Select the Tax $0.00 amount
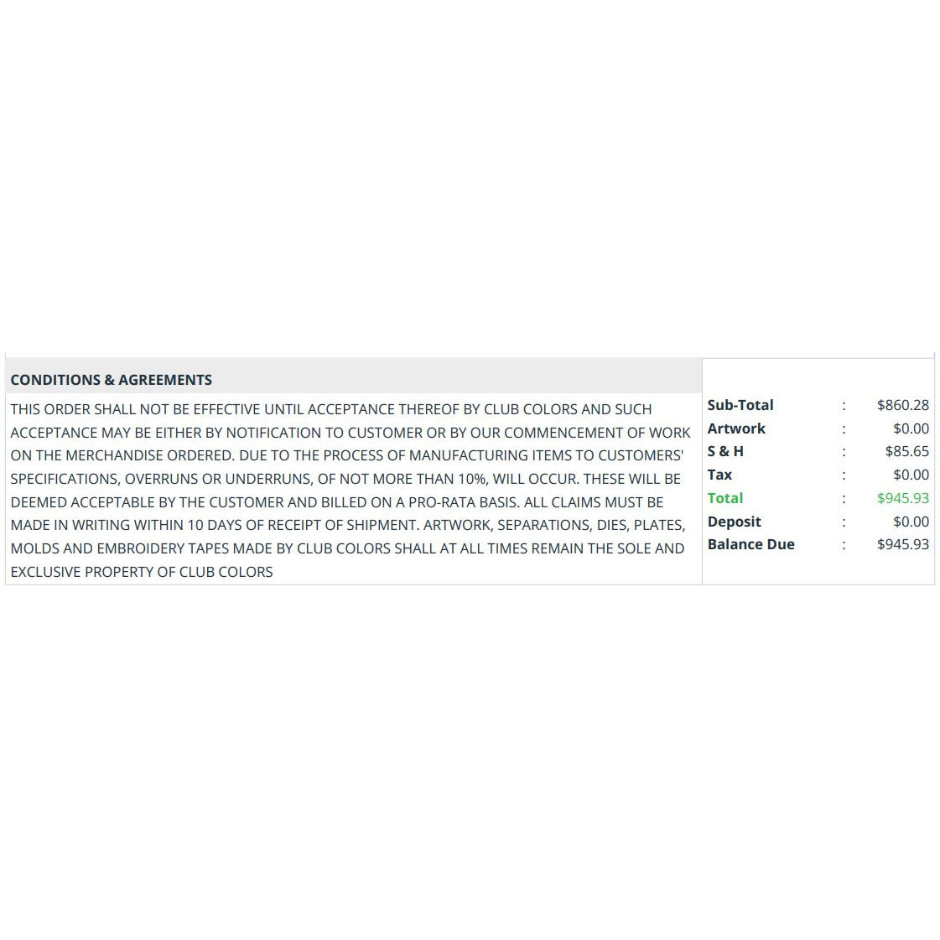 911,475
